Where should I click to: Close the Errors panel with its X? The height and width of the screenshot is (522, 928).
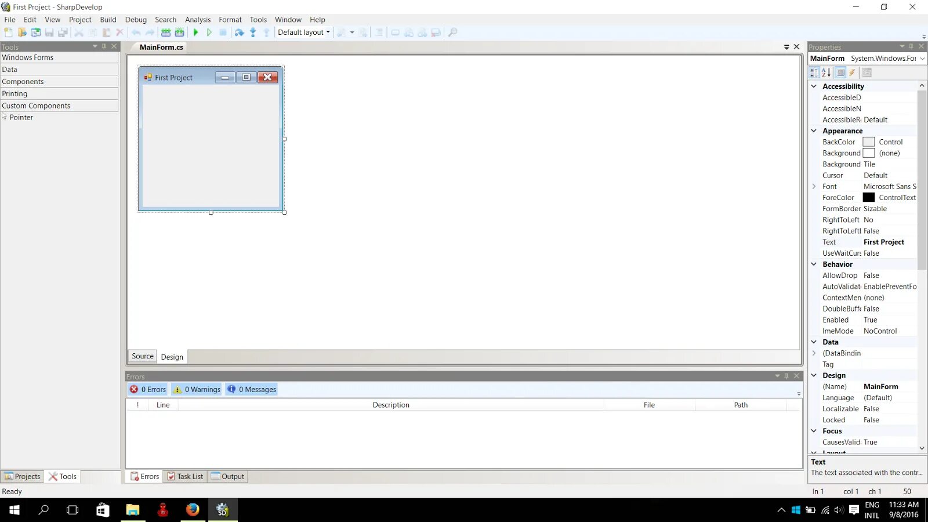click(797, 376)
